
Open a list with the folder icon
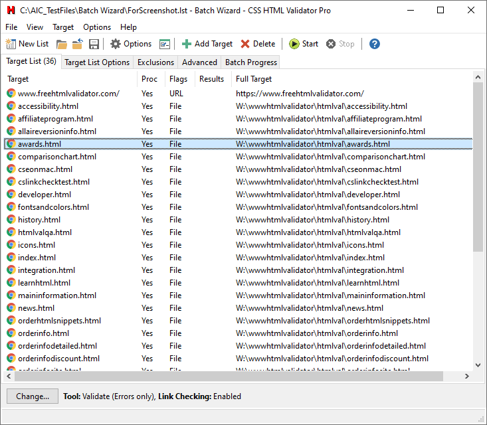pos(62,44)
